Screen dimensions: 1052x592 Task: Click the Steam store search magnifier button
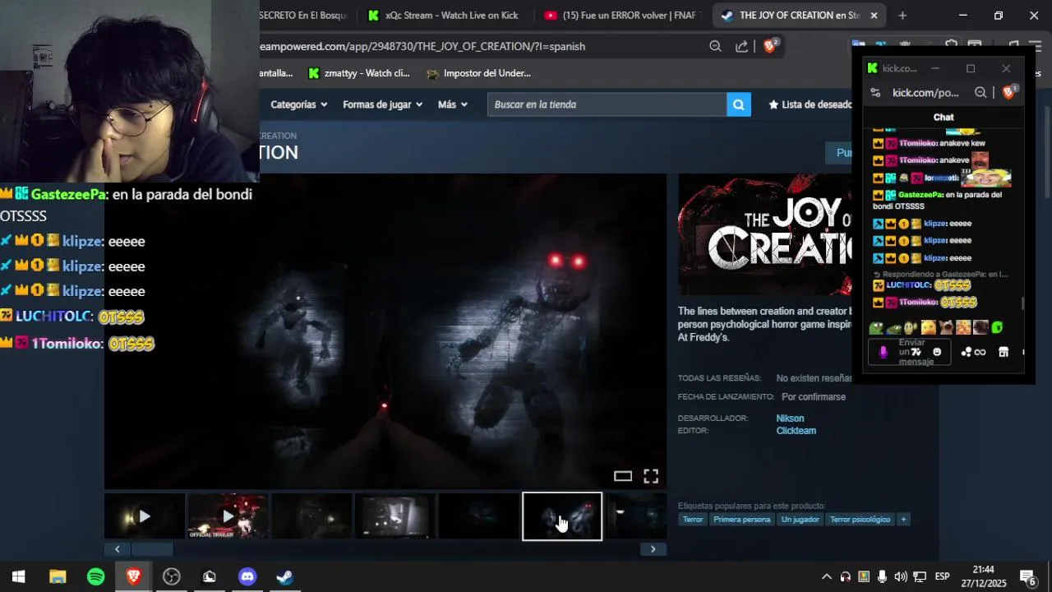point(738,104)
